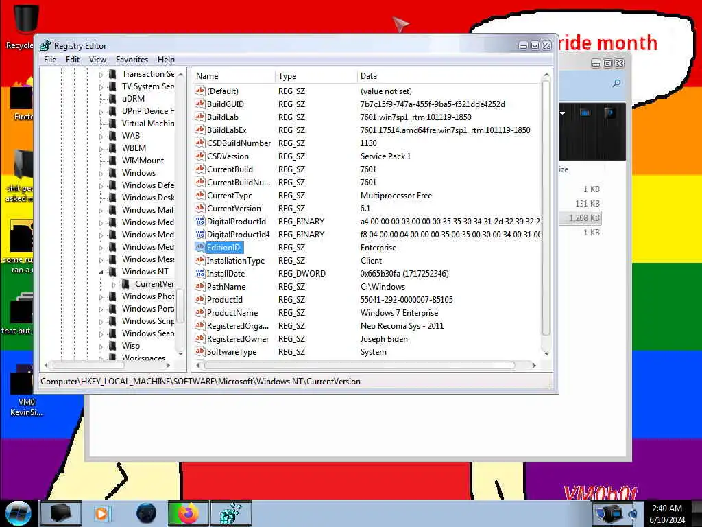
Task: Click the CurrentType string icon
Action: pos(200,195)
